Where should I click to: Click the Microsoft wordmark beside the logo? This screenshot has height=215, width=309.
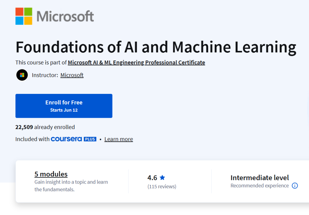point(65,16)
